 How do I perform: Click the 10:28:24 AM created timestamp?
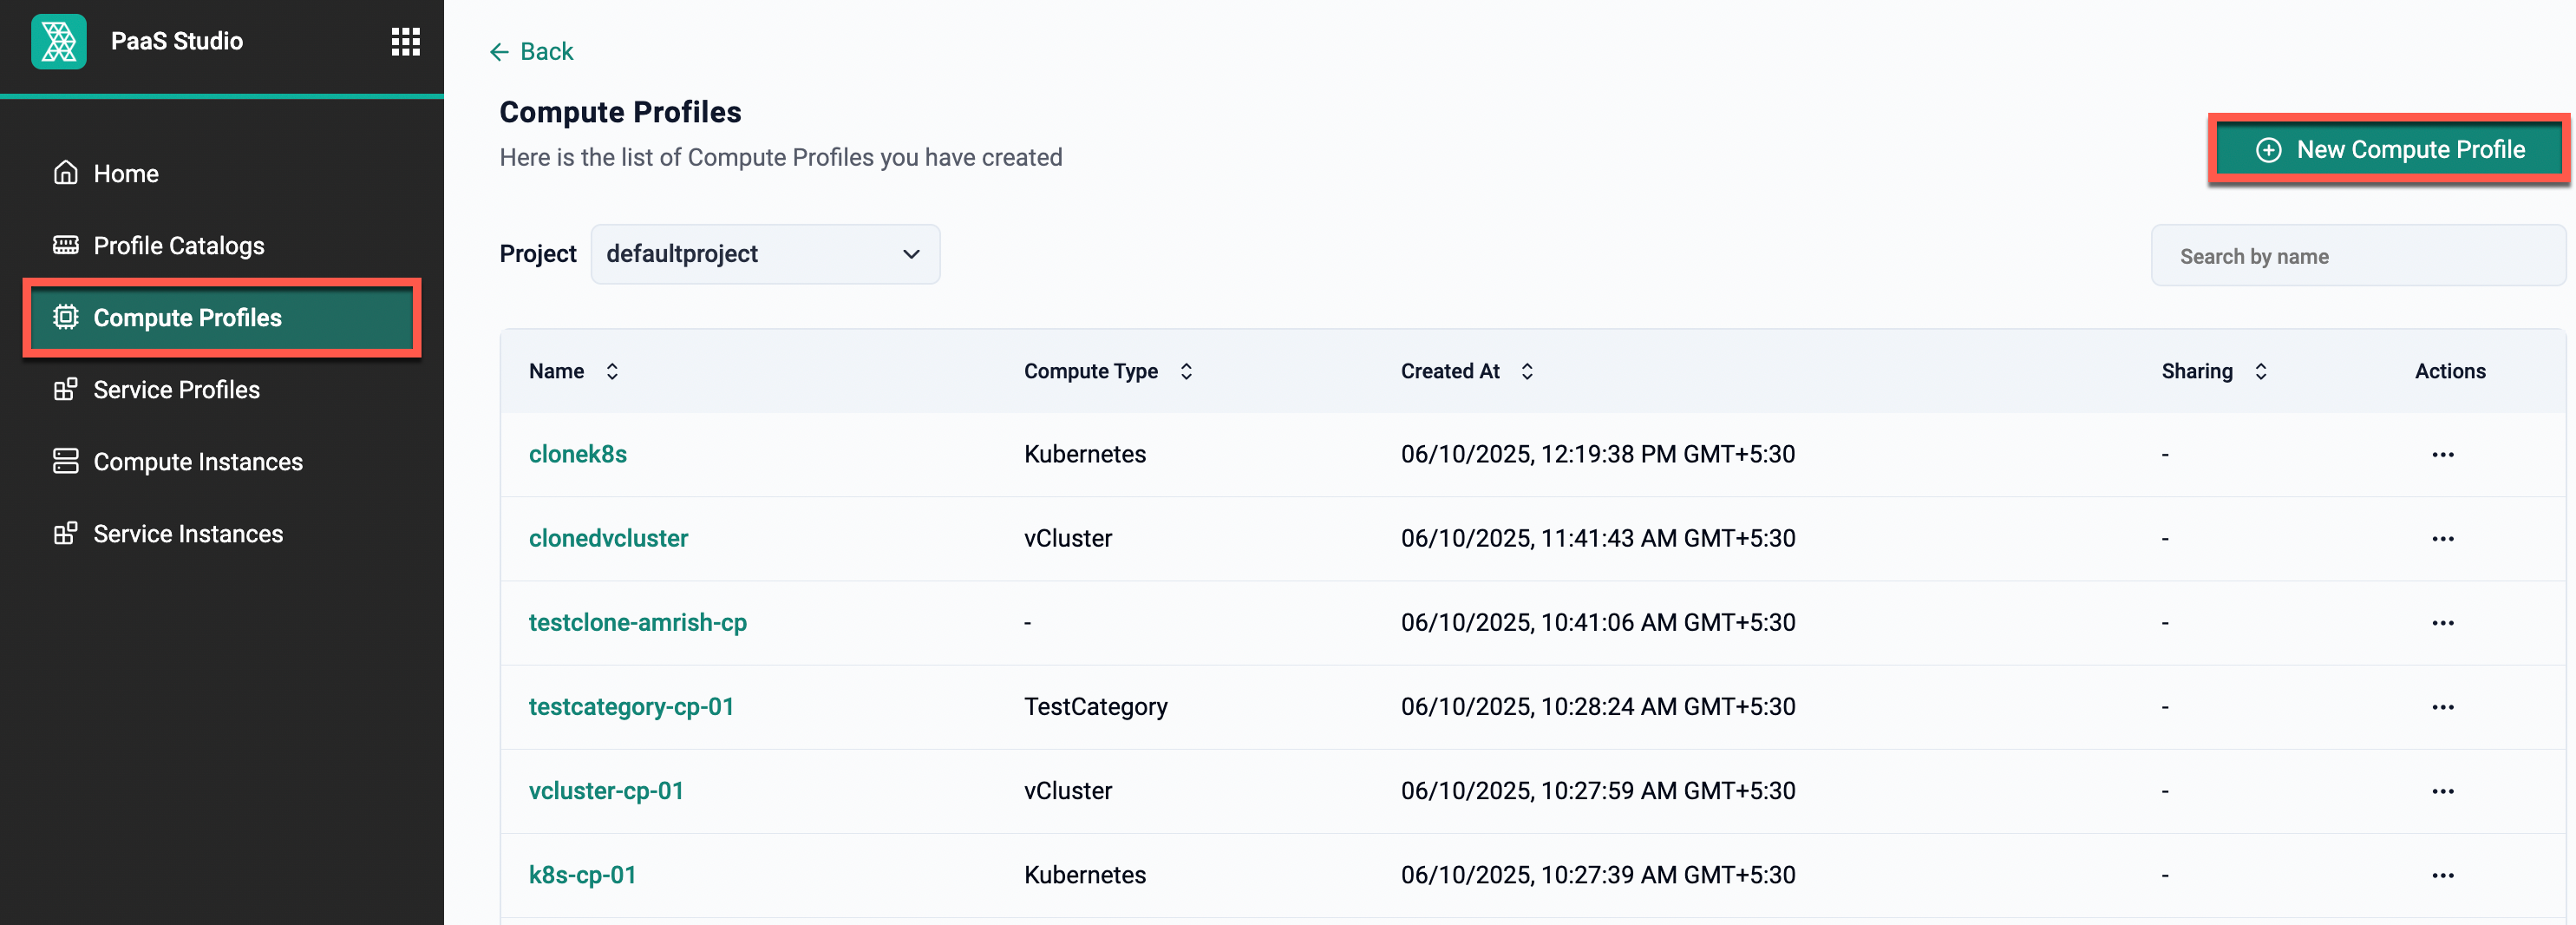point(1598,707)
